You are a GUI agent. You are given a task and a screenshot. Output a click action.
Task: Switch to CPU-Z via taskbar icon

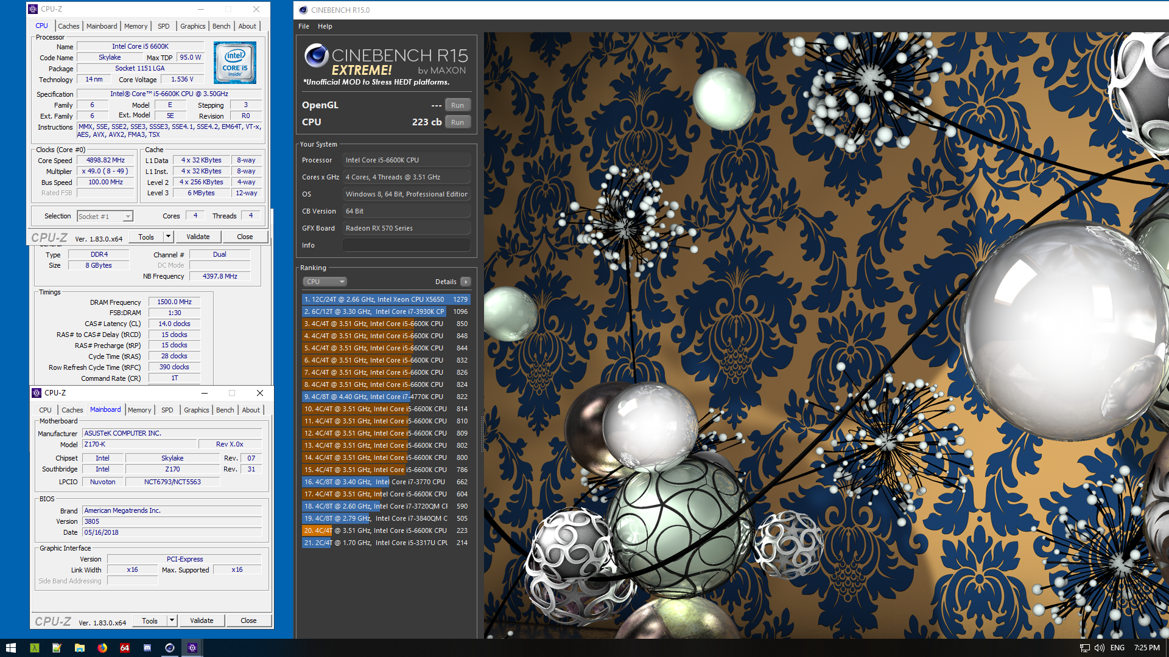tap(192, 648)
